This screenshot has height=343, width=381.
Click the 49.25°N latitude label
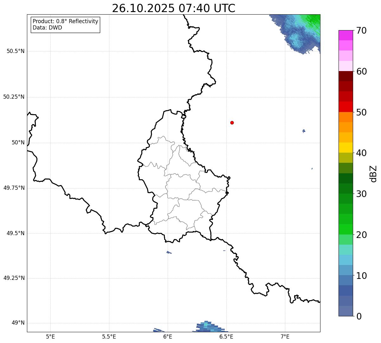tap(14, 278)
